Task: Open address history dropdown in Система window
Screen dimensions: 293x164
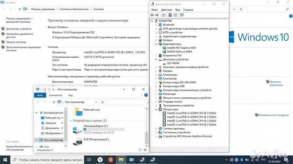Action: (x=234, y=9)
